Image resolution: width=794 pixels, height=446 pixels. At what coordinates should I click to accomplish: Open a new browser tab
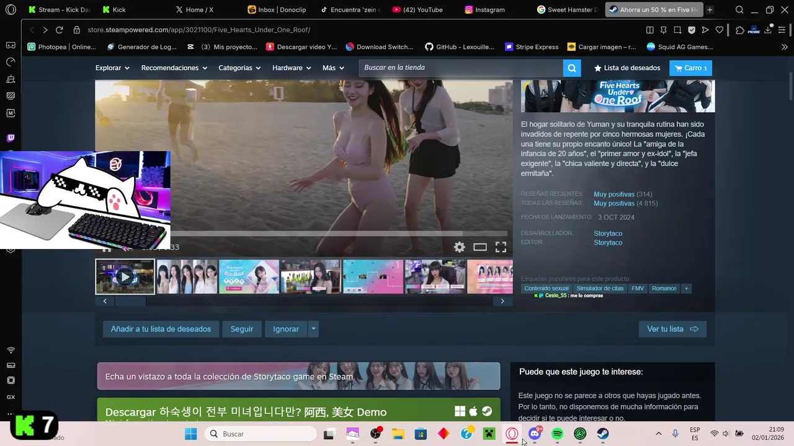tap(710, 10)
